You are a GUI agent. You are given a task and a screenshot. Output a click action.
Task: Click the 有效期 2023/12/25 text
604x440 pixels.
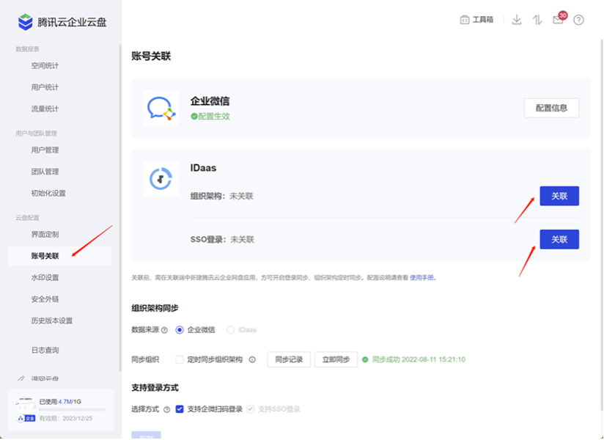[x=65, y=419]
